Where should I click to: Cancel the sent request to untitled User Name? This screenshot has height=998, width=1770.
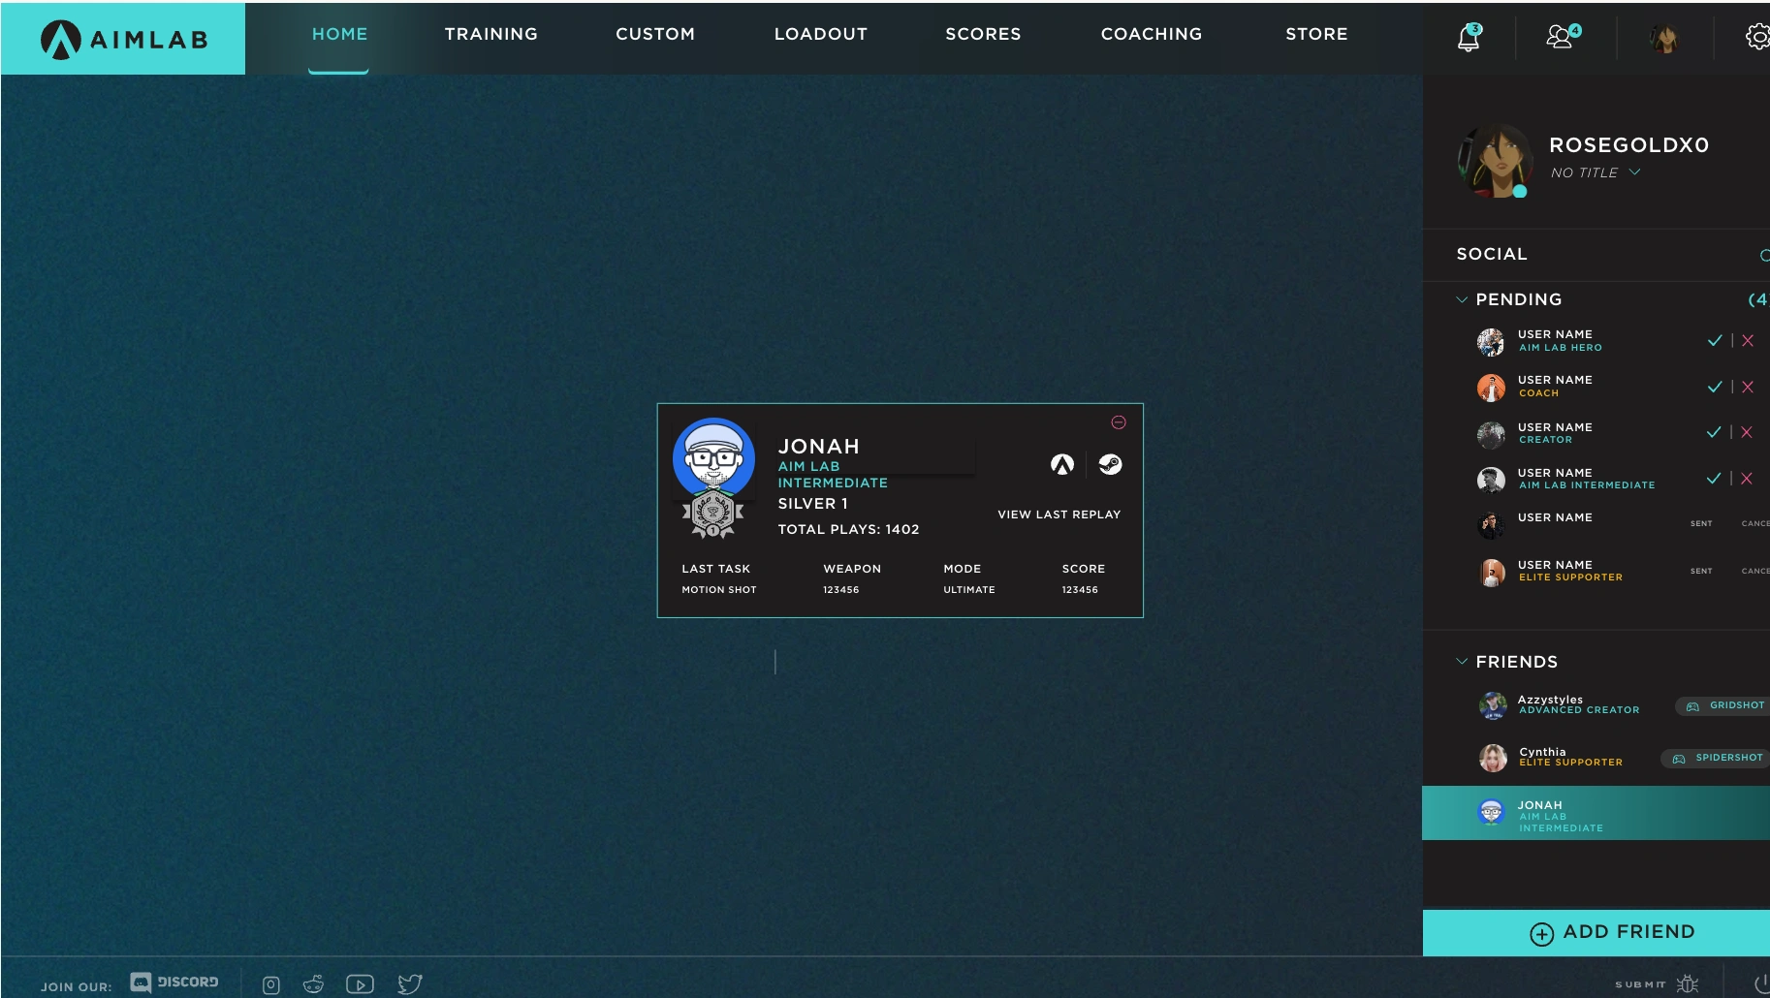click(x=1755, y=523)
